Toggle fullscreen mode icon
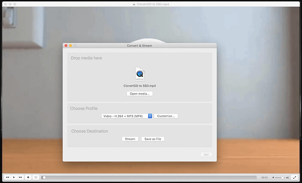Image resolution: width=302 pixels, height=183 pixels. coord(295,177)
